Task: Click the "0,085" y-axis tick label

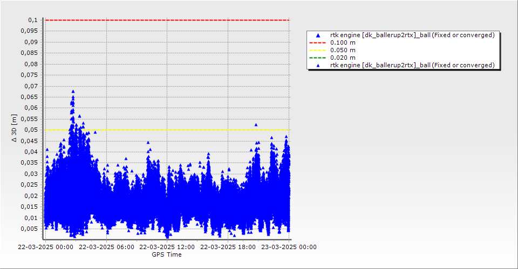Action: 29,53
